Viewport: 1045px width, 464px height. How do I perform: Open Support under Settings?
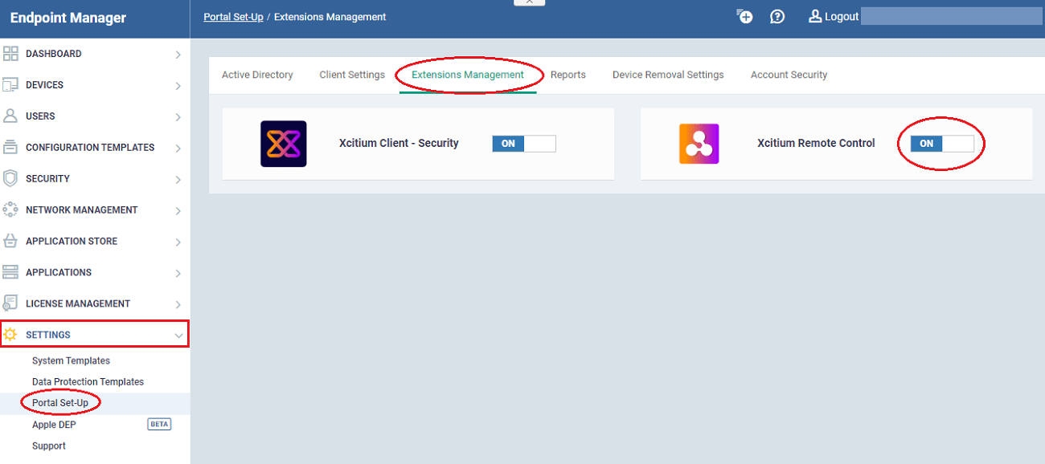tap(49, 446)
